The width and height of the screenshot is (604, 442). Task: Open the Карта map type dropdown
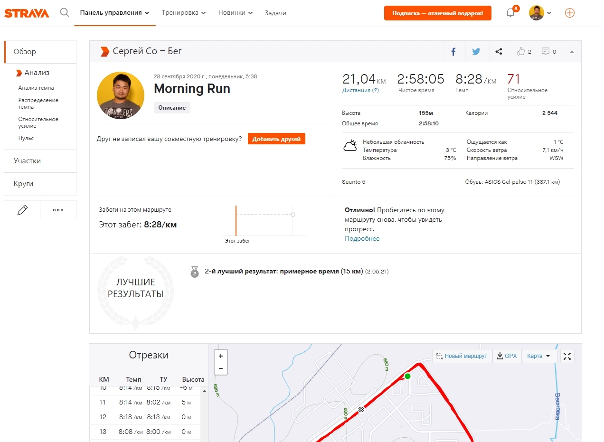coord(539,356)
